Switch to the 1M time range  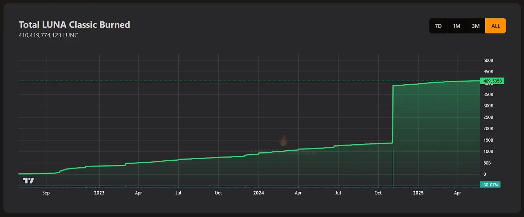456,26
